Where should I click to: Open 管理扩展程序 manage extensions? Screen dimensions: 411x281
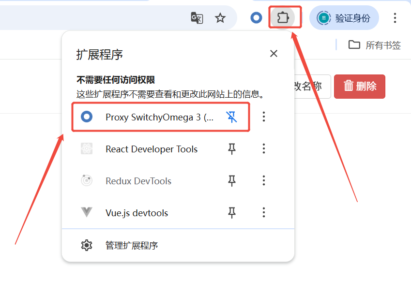178,245
